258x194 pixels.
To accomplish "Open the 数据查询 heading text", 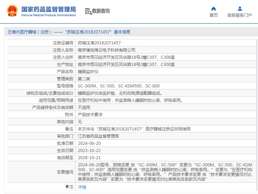I will click(101, 11).
